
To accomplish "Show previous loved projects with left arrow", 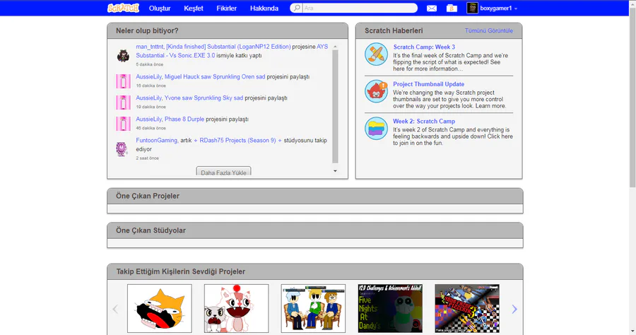I will coord(115,309).
